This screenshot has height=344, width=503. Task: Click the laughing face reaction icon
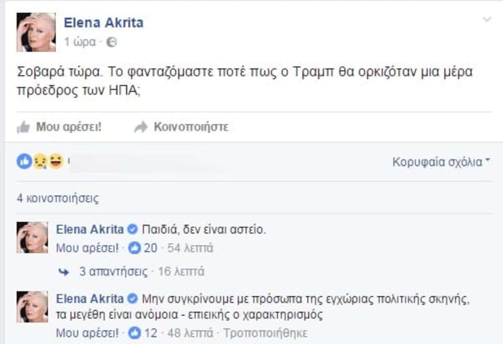point(56,161)
